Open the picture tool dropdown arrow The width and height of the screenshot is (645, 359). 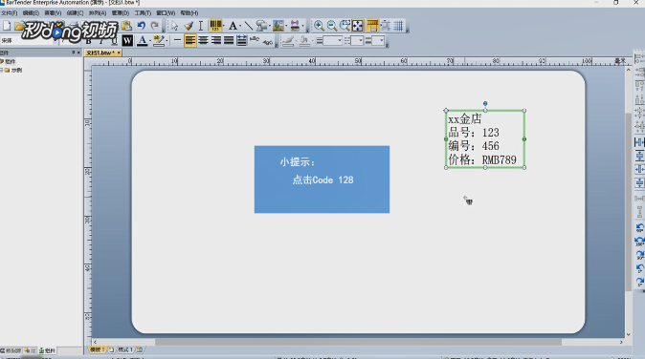tap(286, 27)
